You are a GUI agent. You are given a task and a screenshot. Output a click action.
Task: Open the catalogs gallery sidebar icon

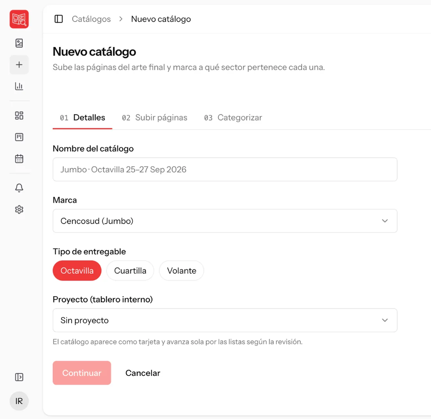tap(19, 43)
